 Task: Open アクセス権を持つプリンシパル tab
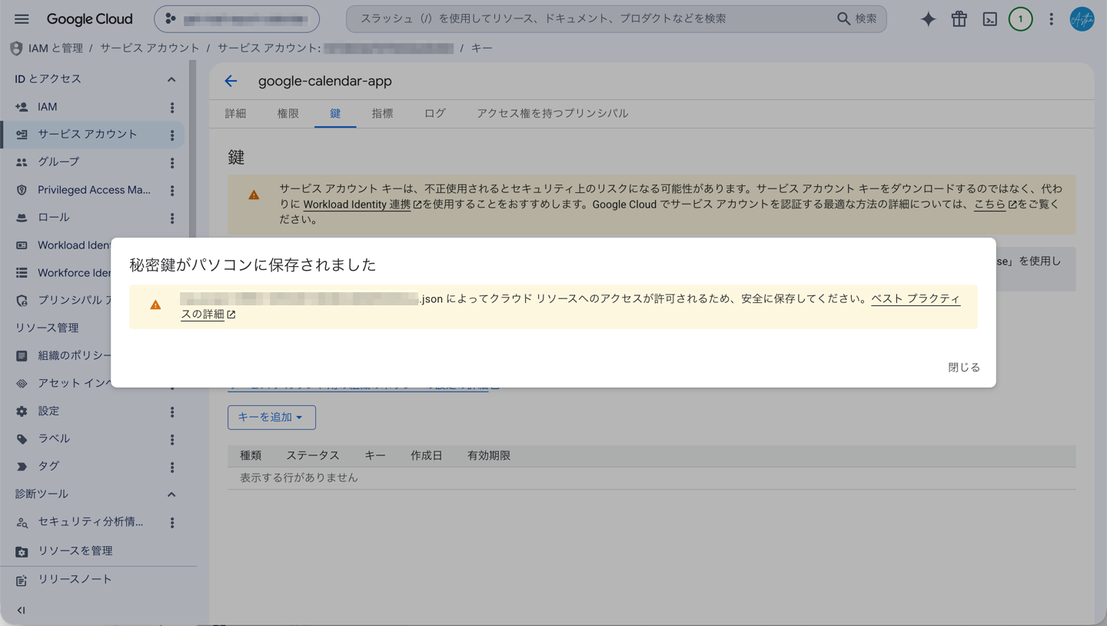pos(552,113)
